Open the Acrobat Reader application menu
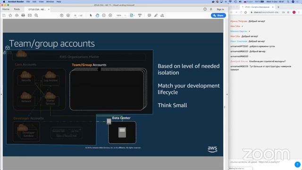The width and height of the screenshot is (302, 170). point(16,2)
